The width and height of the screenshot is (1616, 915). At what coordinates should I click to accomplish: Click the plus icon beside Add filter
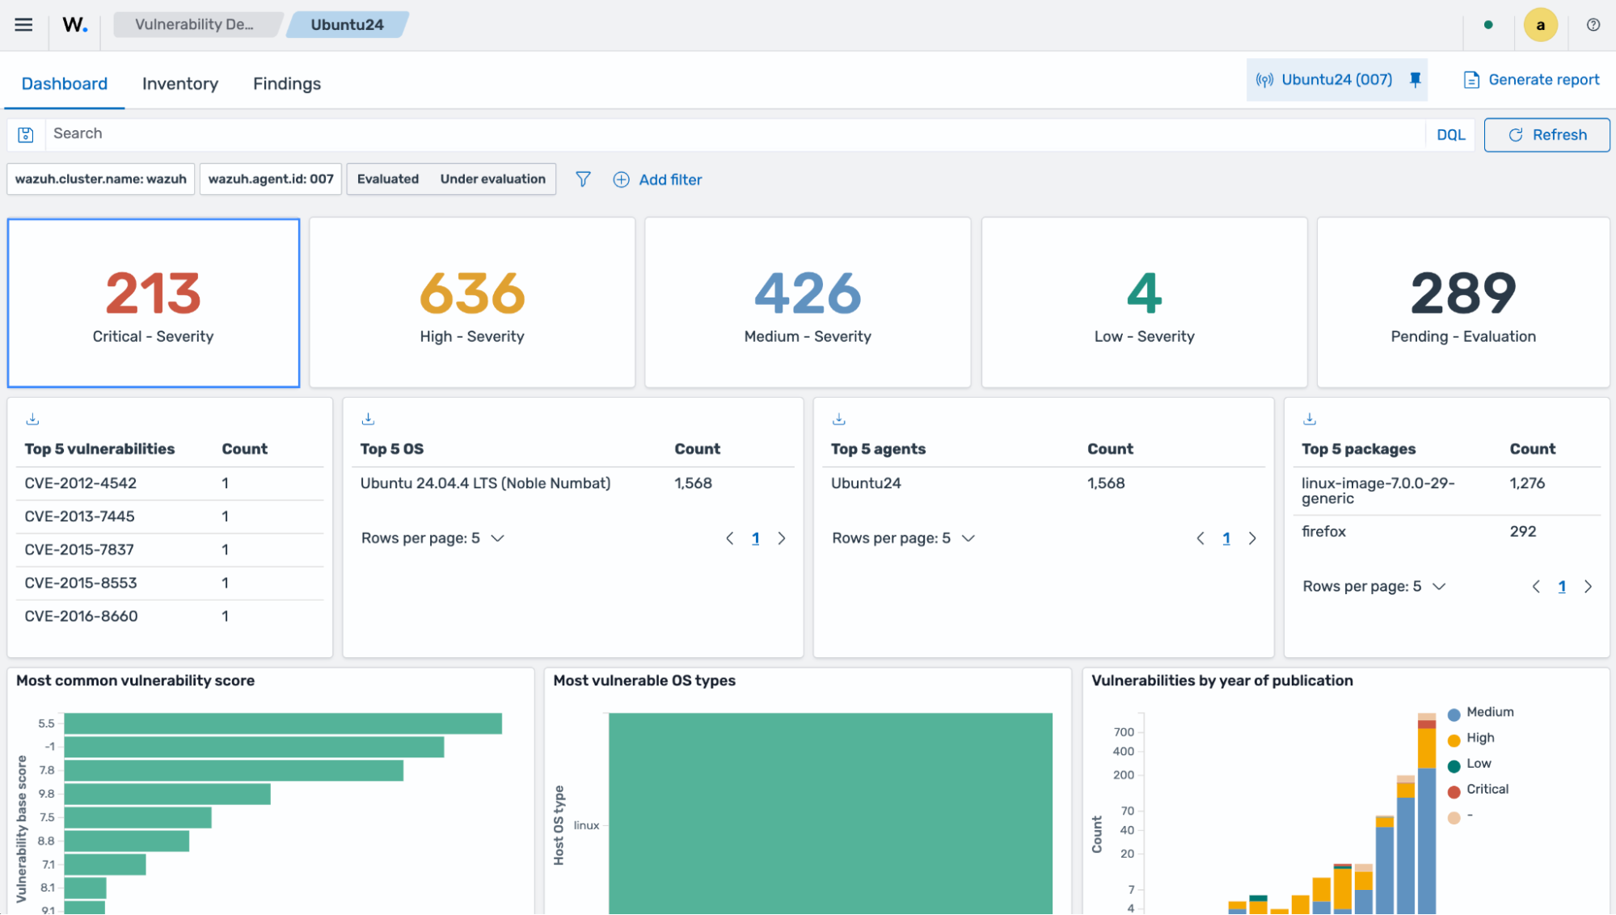[x=621, y=179]
